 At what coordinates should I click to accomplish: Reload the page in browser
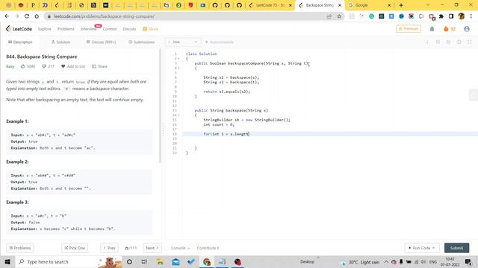tap(27, 16)
